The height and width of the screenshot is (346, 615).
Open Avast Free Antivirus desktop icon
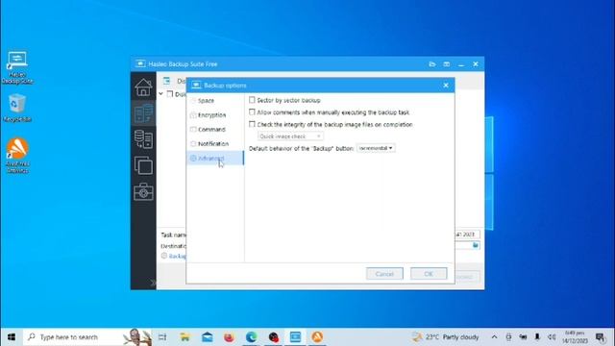tap(17, 156)
